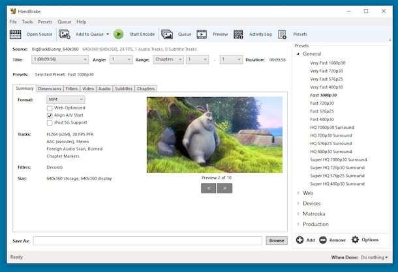Open the ending chapter dropdown
The image size is (398, 272).
pyautogui.click(x=231, y=59)
